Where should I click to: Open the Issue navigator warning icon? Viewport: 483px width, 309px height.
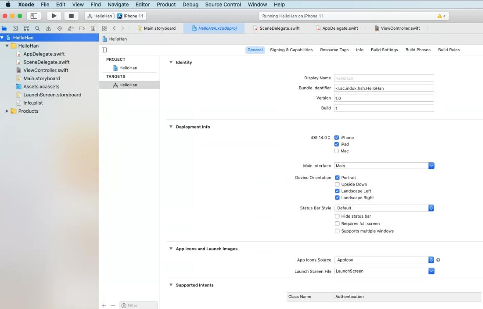pos(48,29)
